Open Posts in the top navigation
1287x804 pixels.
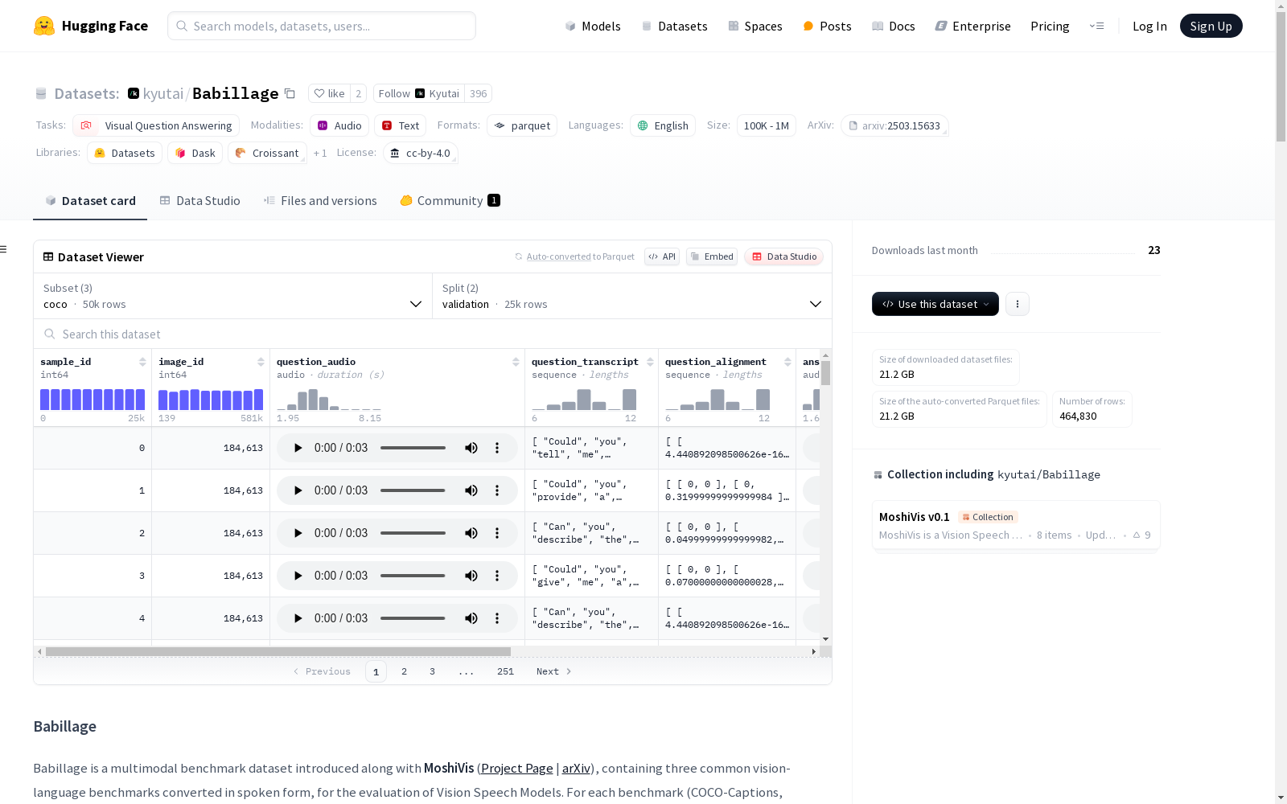[x=827, y=26]
